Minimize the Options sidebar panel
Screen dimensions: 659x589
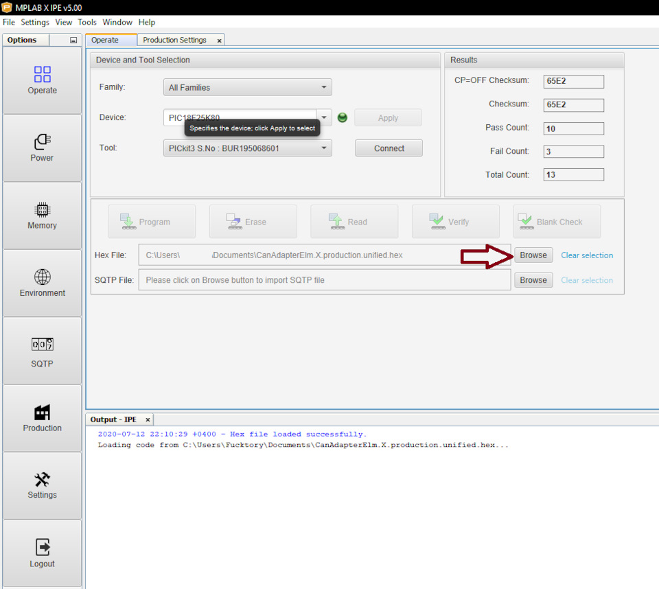click(73, 40)
